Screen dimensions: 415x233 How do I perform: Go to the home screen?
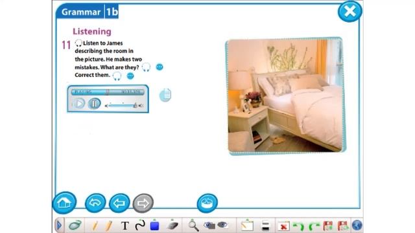64,203
